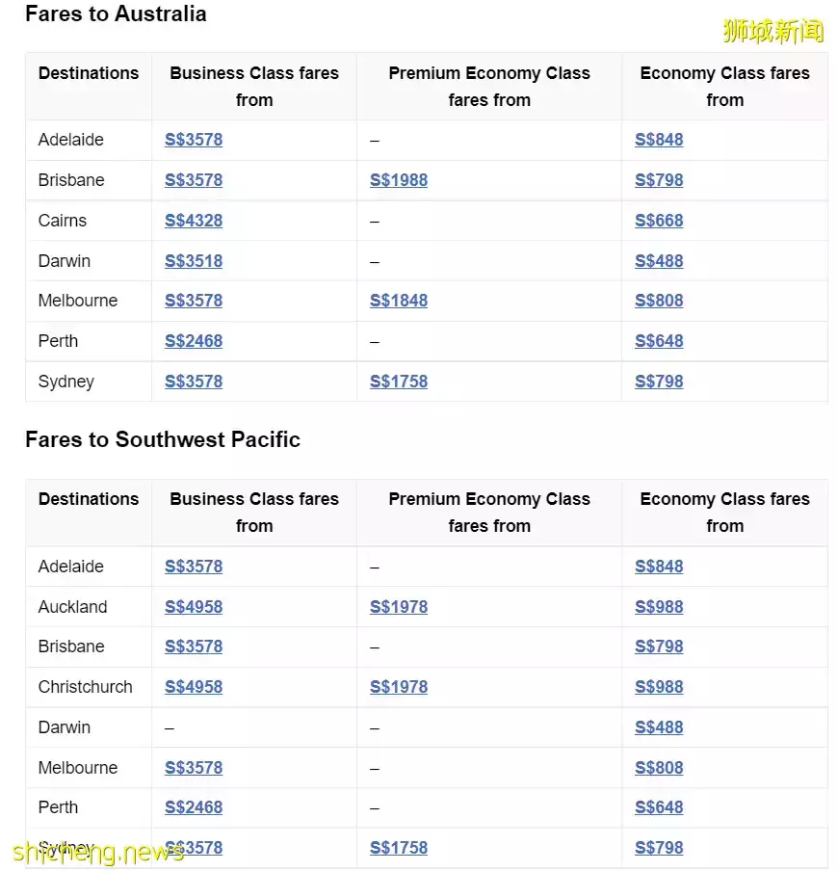Click Cairns Economy Class fare S$668
Viewport: 838px width, 871px height.
click(659, 221)
